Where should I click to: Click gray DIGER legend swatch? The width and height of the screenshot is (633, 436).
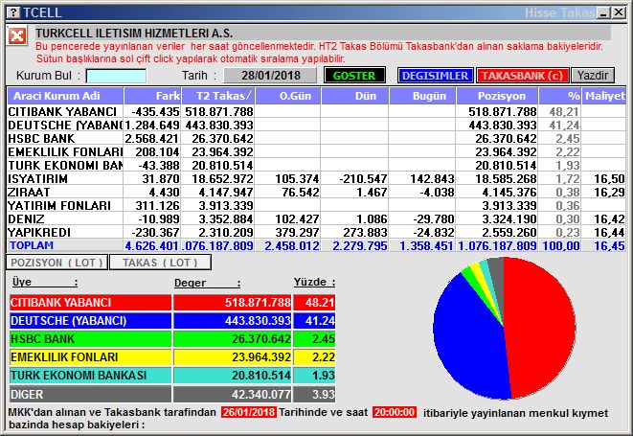(x=90, y=394)
